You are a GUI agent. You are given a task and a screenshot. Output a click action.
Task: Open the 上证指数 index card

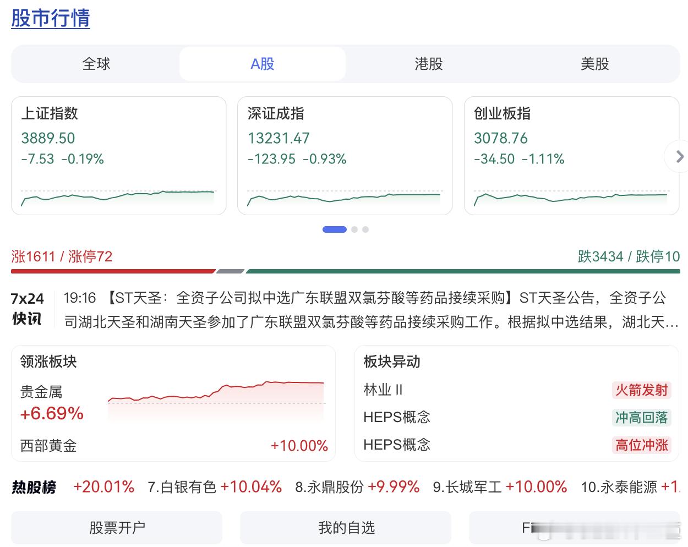pos(118,155)
